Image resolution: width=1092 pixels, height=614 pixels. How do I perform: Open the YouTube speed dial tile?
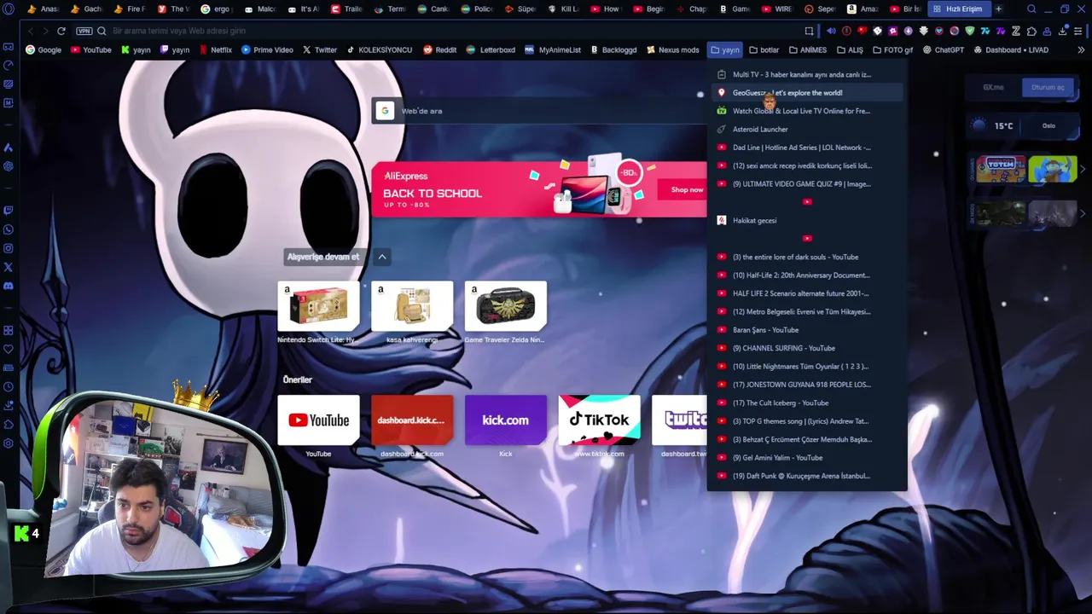click(318, 420)
